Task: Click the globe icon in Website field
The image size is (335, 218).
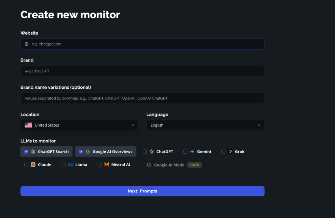Action: click(27, 44)
